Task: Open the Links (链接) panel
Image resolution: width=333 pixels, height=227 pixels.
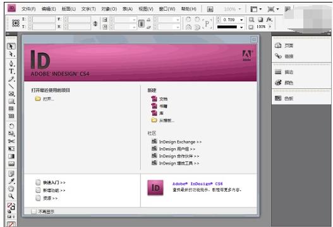Action: (x=284, y=56)
